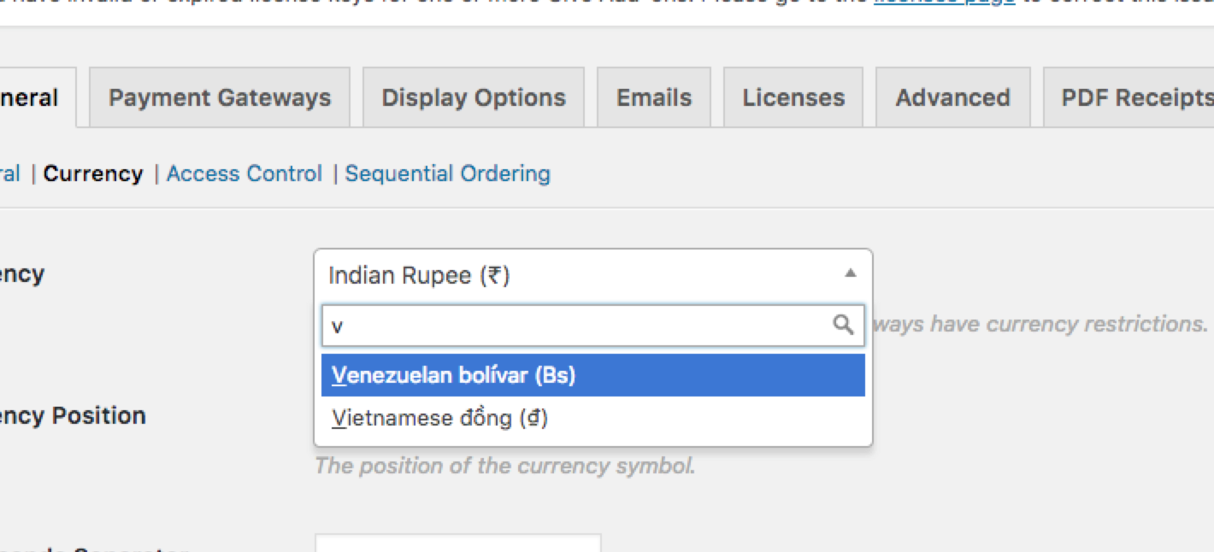
Task: Open the Payment Gateways tab
Action: pyautogui.click(x=220, y=97)
